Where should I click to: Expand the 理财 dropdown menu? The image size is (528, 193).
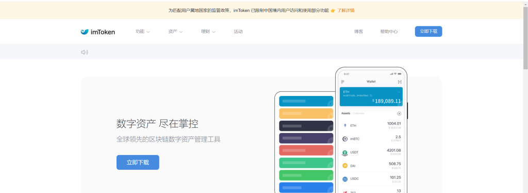pyautogui.click(x=208, y=31)
